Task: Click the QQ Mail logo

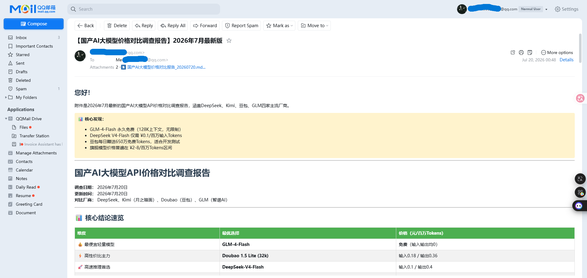Action: 32,9
